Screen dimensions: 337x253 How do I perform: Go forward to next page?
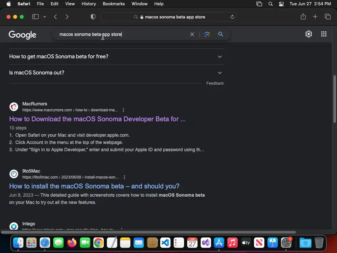tap(67, 17)
